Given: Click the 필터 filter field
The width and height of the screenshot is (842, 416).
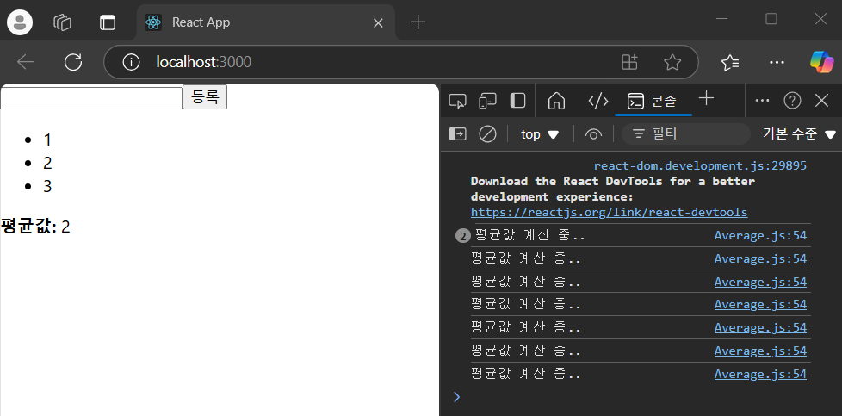Looking at the screenshot, I should pos(685,133).
